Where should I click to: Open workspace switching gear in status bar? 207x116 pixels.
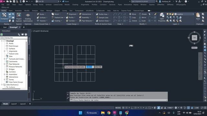[x=176, y=108]
